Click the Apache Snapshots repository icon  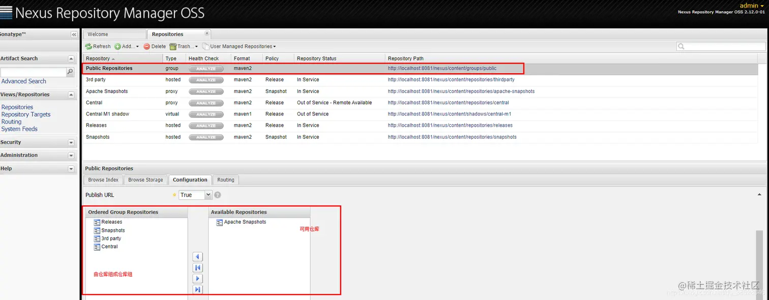pos(219,222)
